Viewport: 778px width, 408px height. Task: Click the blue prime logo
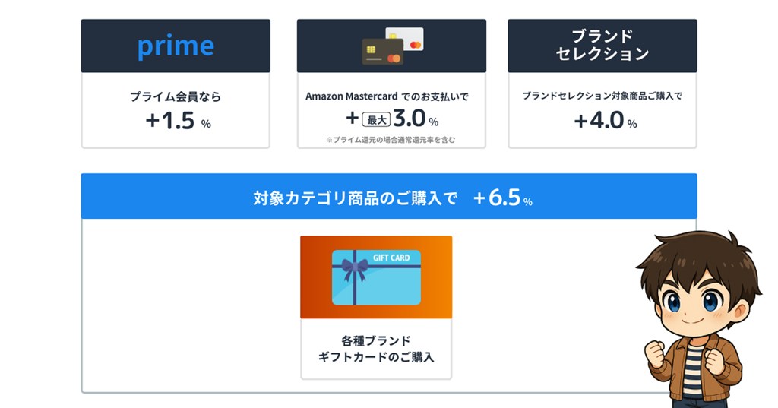point(176,46)
